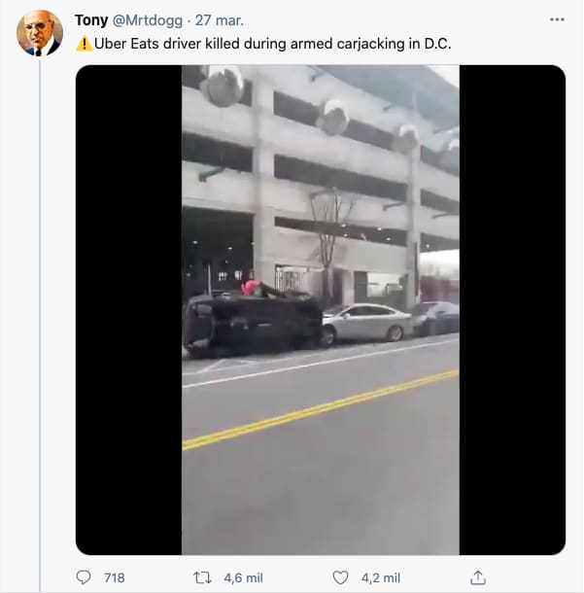Play the embedded carjacking video
The image size is (584, 593).
pyautogui.click(x=321, y=309)
